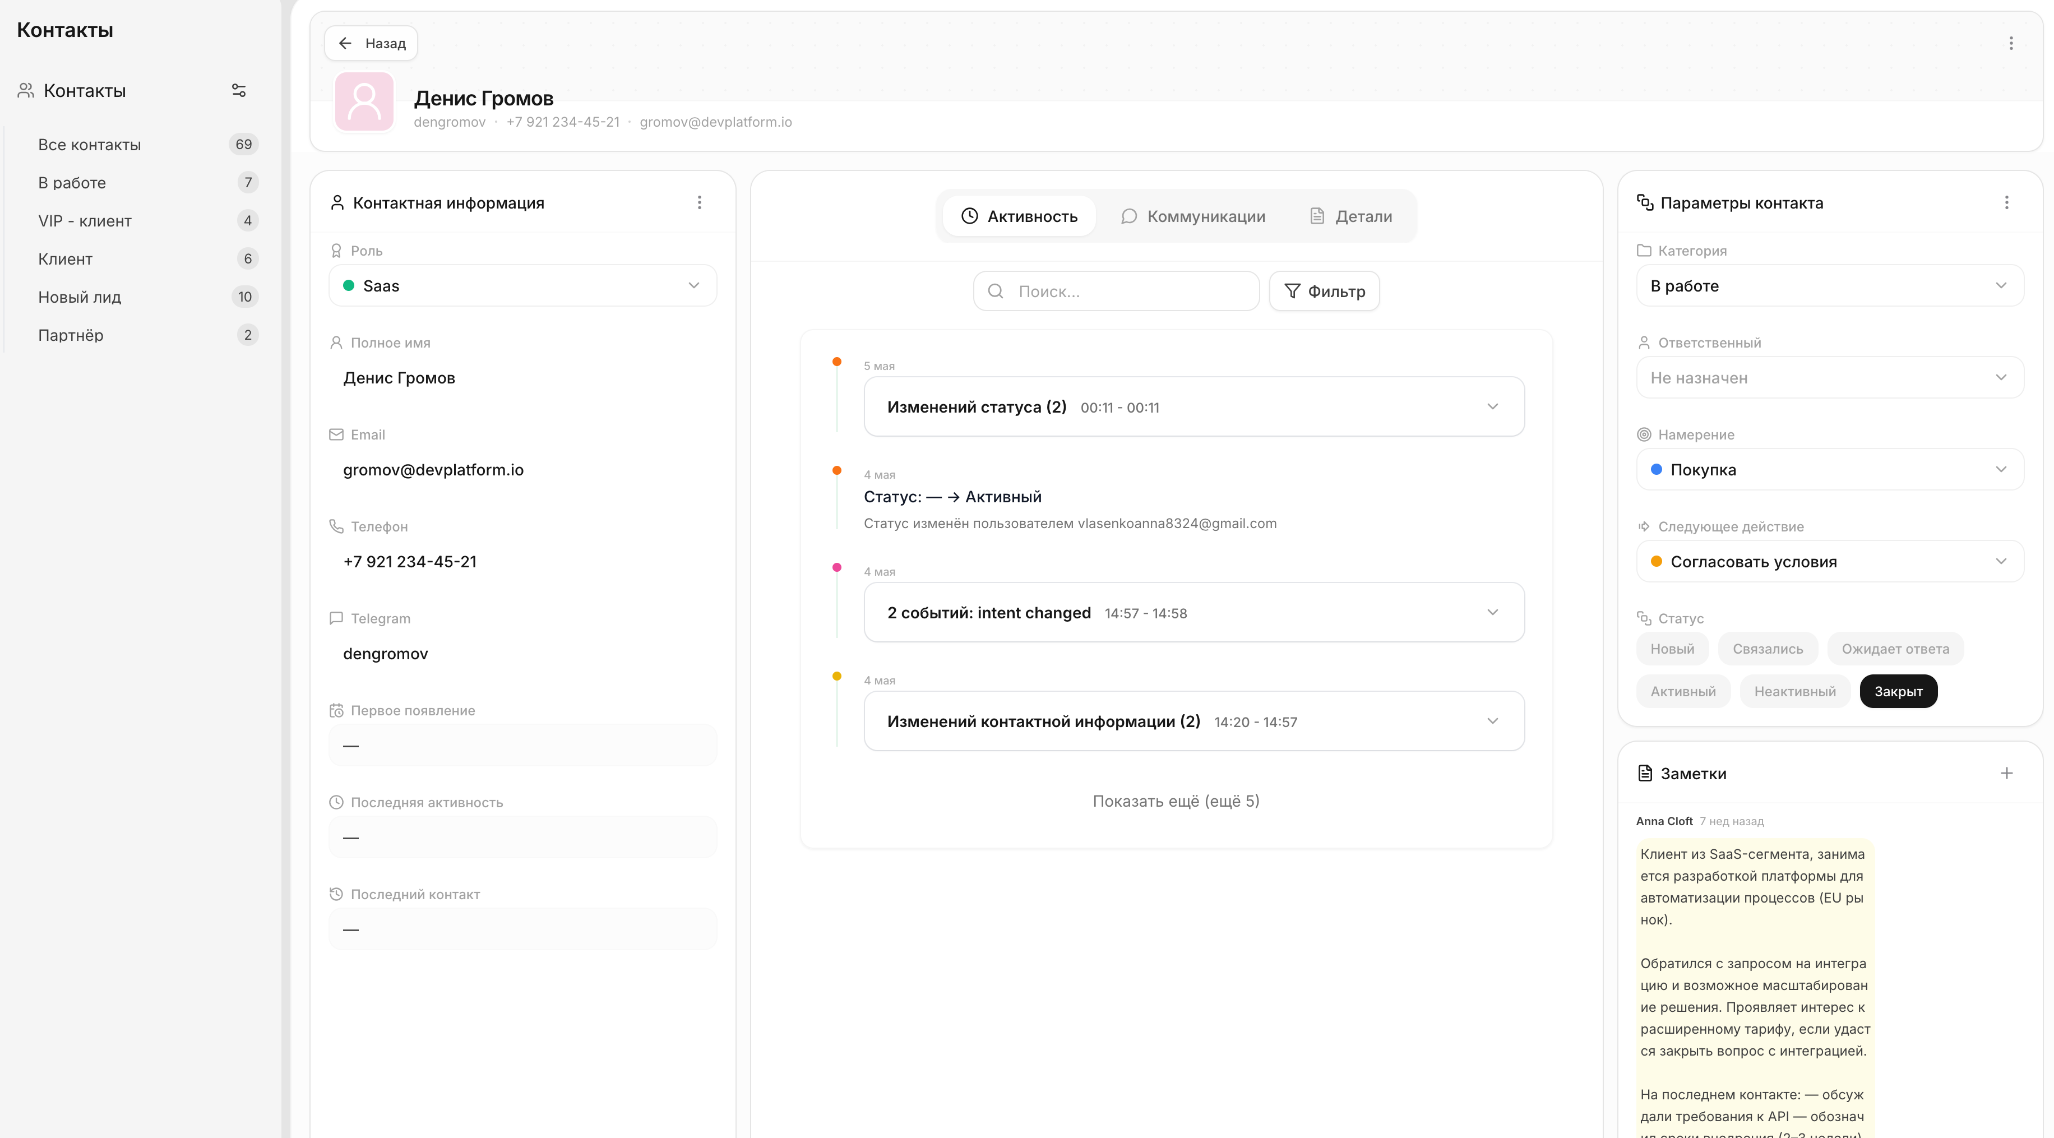Click orange Согласовать условия color dot
Viewport: 2054px width, 1138px height.
coord(1656,561)
